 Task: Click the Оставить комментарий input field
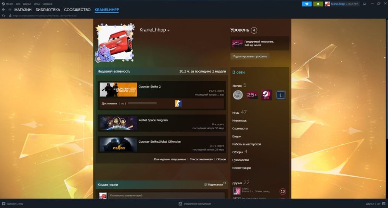[166, 195]
